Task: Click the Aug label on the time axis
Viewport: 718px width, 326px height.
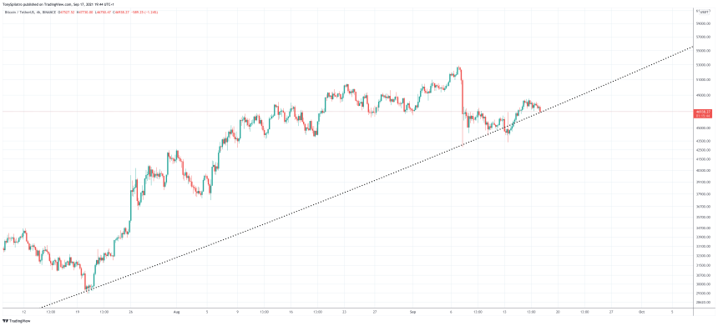Action: (x=176, y=311)
